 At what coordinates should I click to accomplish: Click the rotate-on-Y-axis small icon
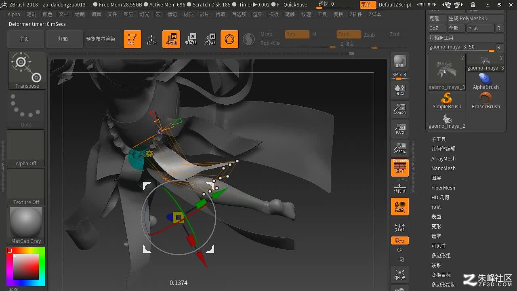400,251
